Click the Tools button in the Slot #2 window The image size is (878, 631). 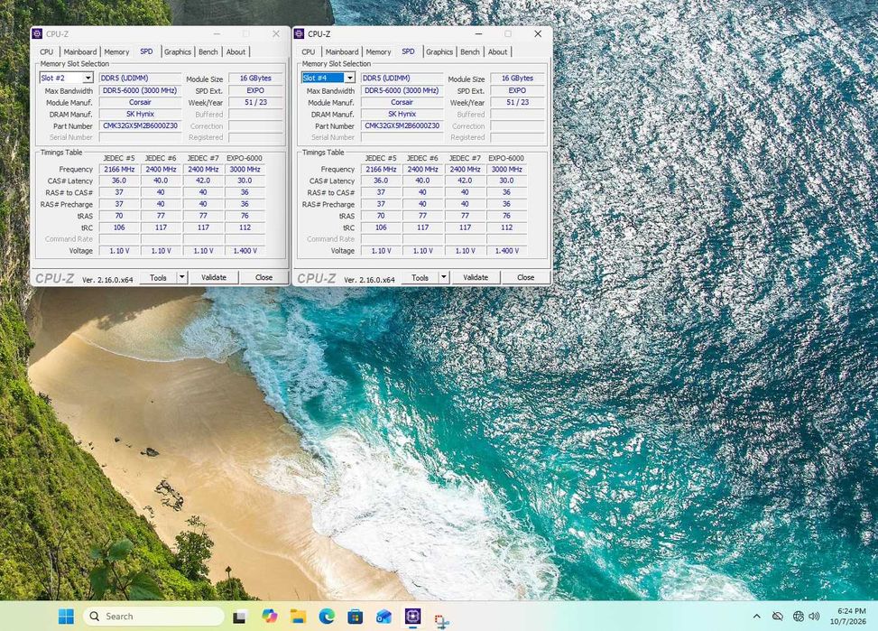158,277
